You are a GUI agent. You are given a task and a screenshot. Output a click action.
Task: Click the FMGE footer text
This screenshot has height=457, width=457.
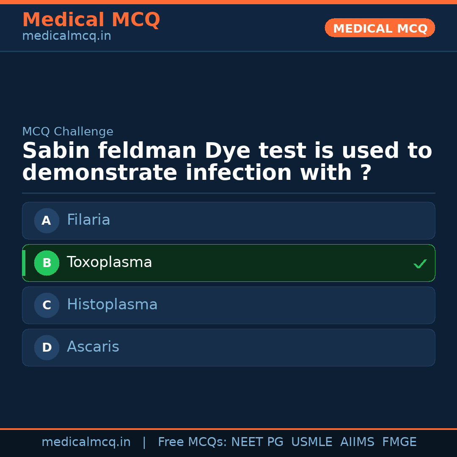pos(399,442)
